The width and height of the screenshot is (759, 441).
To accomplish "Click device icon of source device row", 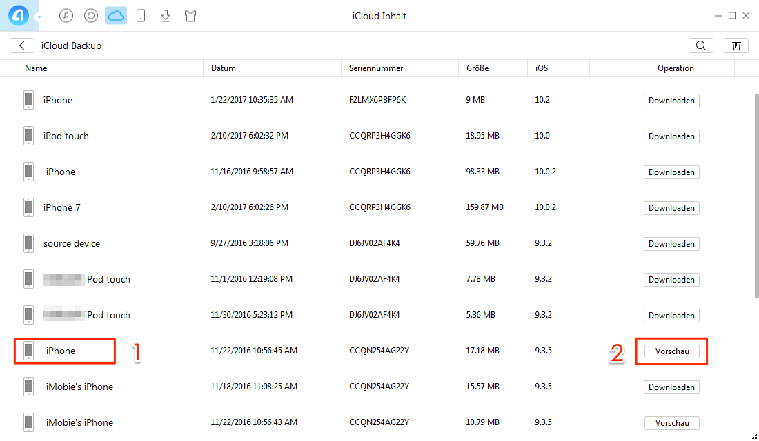I will (28, 243).
